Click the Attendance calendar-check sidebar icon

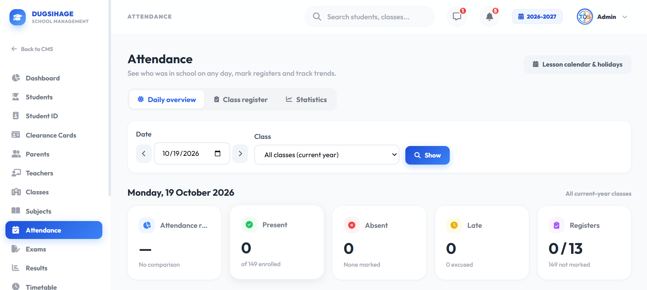pyautogui.click(x=16, y=230)
